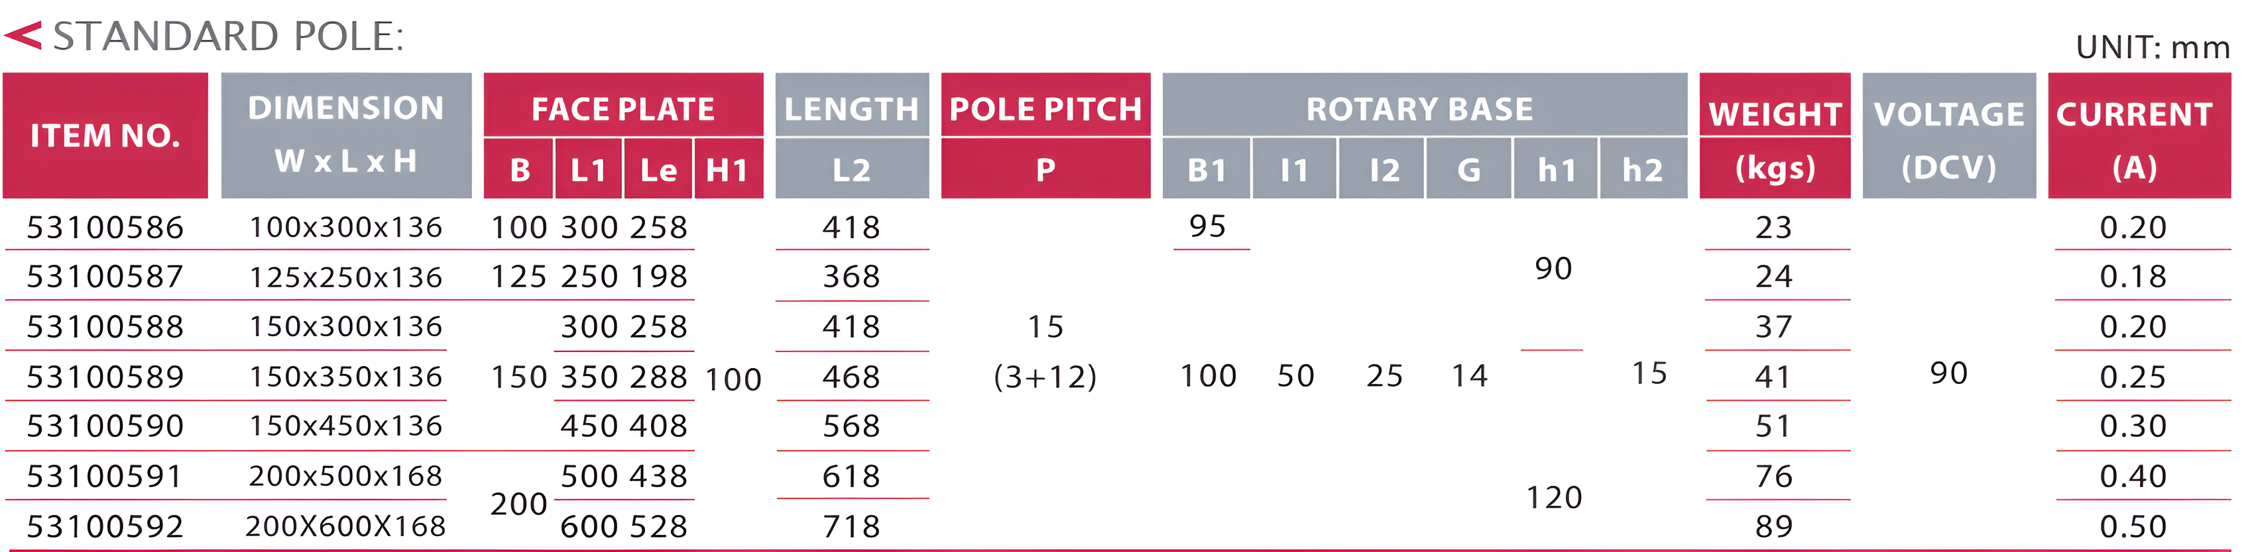Select the pole pitch value (3+12)
The image size is (2250, 552).
(x=1045, y=377)
